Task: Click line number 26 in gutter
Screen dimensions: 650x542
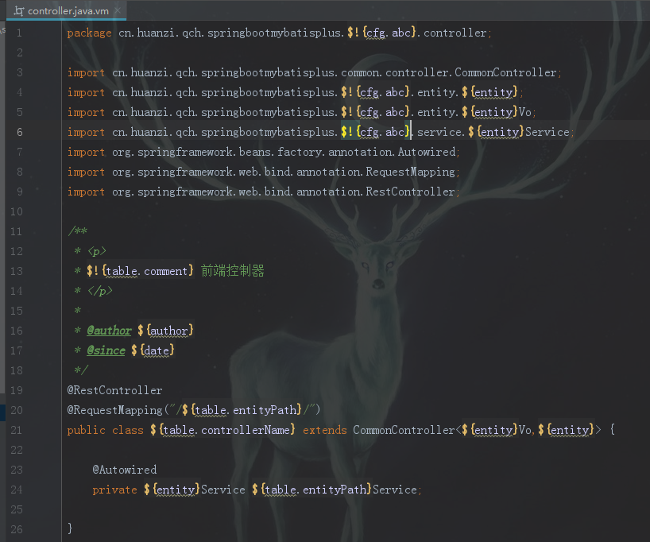Action: 16,529
